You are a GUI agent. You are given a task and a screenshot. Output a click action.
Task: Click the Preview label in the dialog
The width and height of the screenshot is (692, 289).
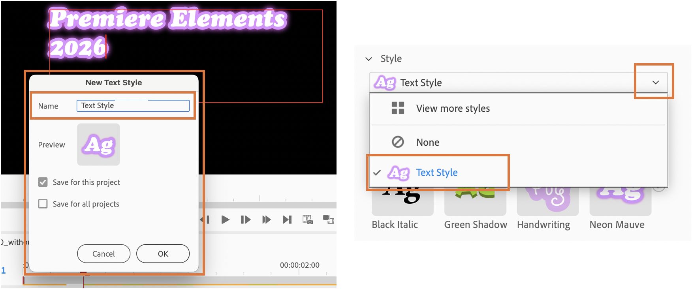pos(51,145)
